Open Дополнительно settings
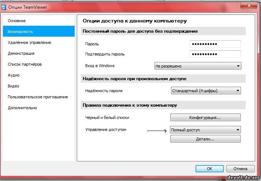The width and height of the screenshot is (261, 181). click(x=39, y=108)
